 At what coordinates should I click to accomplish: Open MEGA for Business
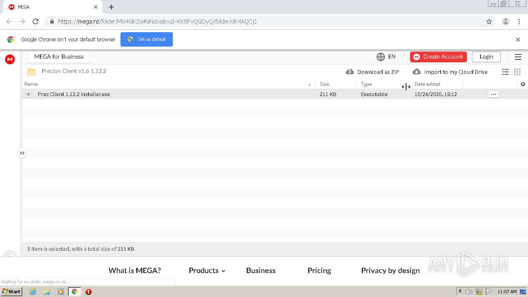pos(59,57)
